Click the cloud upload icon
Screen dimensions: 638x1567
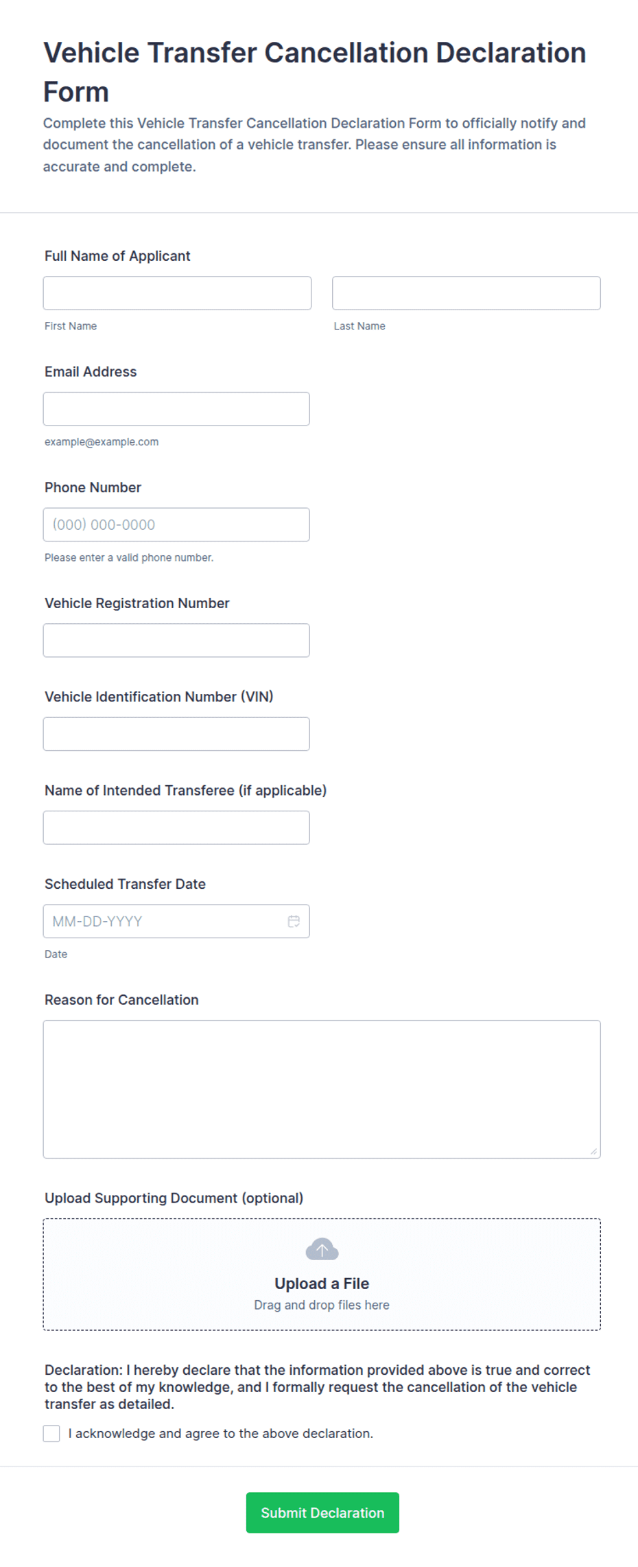click(322, 1249)
